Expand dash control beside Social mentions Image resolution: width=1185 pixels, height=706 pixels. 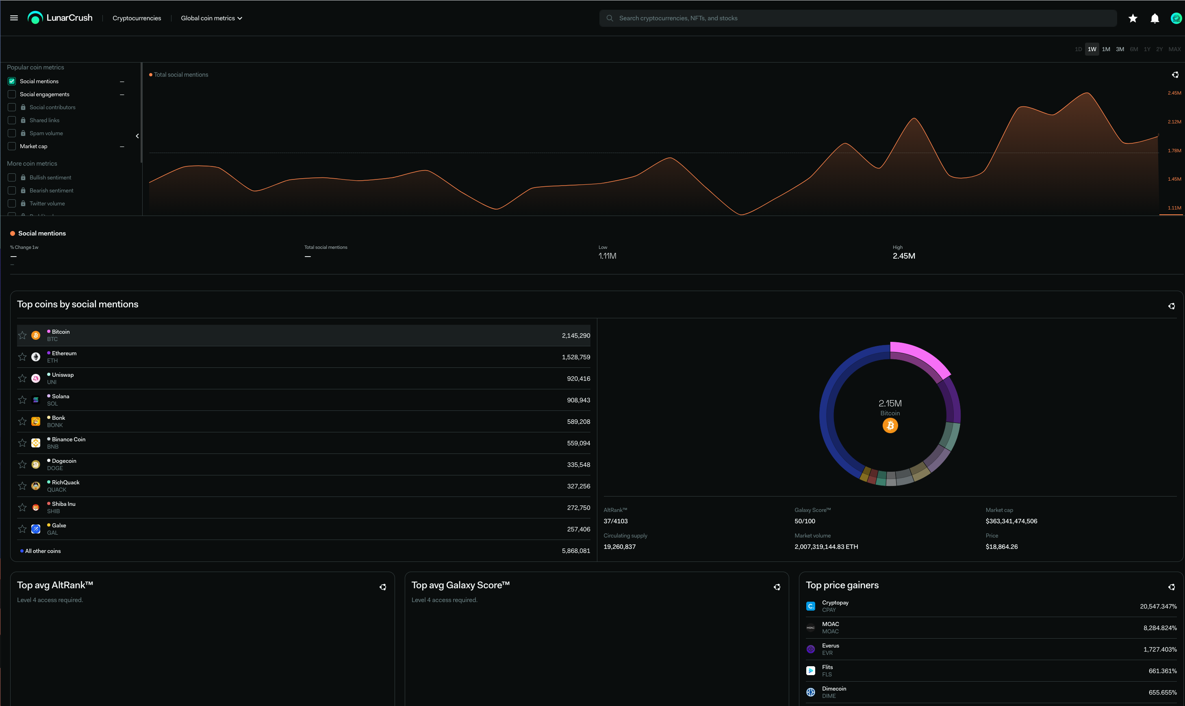pyautogui.click(x=122, y=82)
